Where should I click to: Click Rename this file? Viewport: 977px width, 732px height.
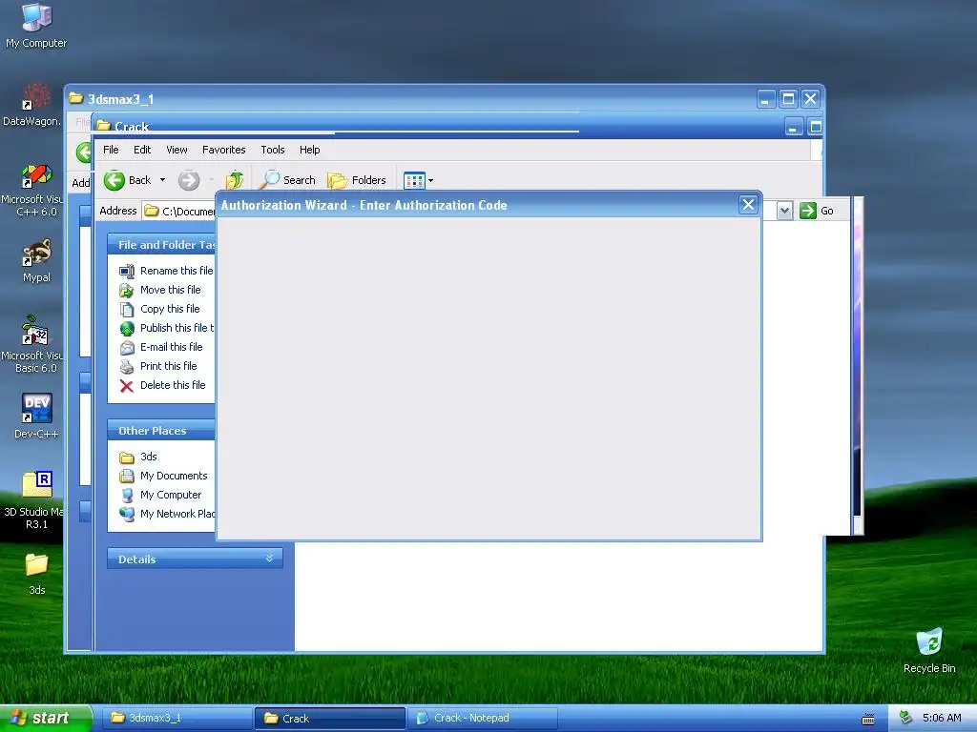click(x=166, y=271)
